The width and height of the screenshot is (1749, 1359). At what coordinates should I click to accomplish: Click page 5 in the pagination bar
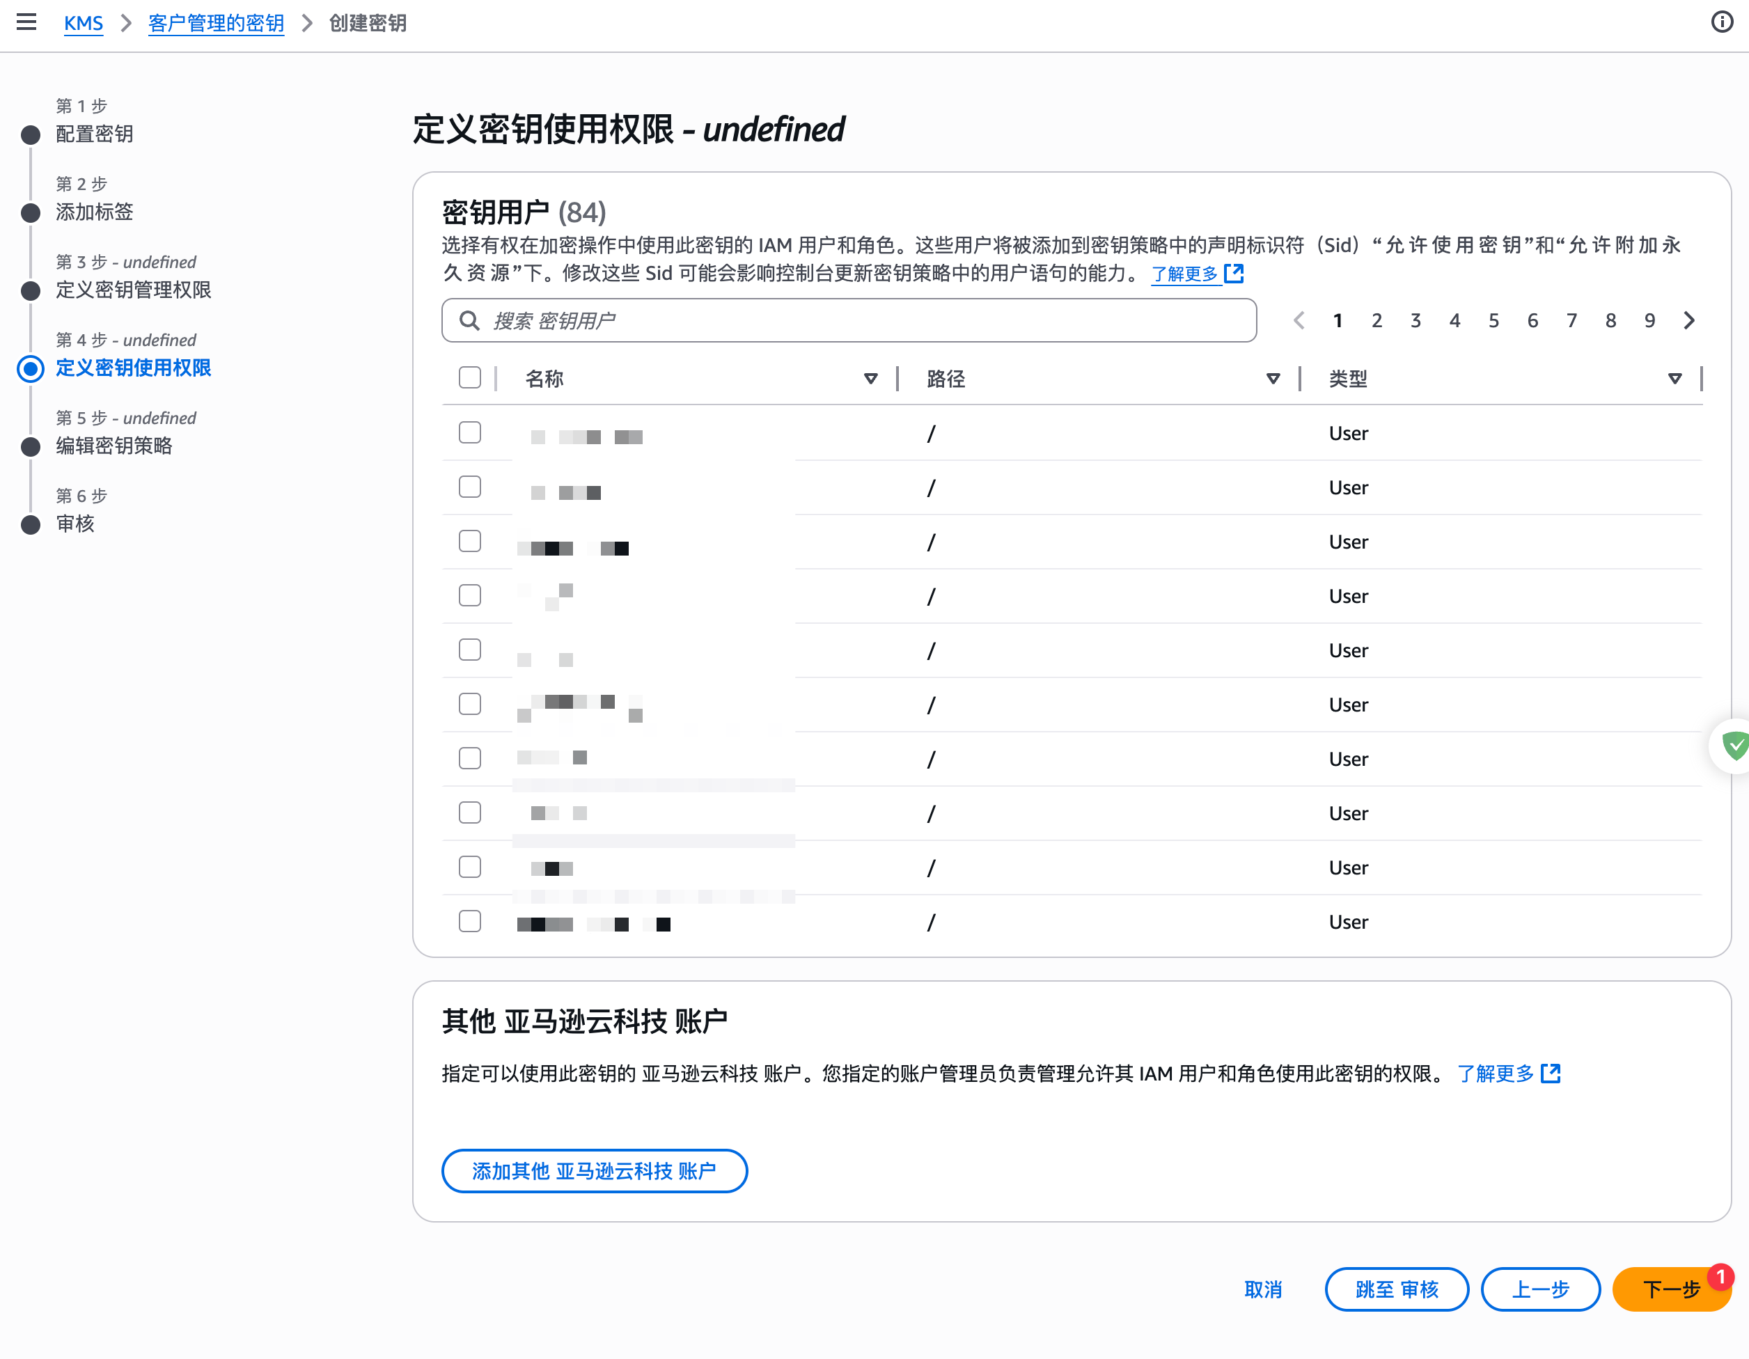tap(1493, 320)
